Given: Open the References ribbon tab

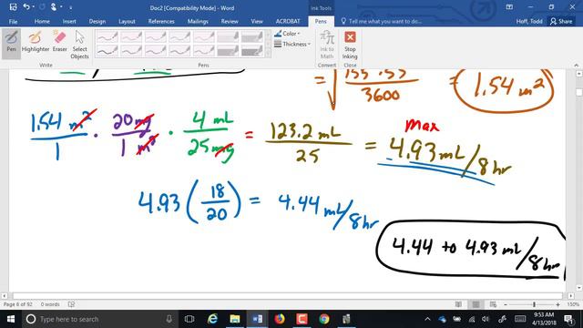Looking at the screenshot, I should [x=161, y=22].
